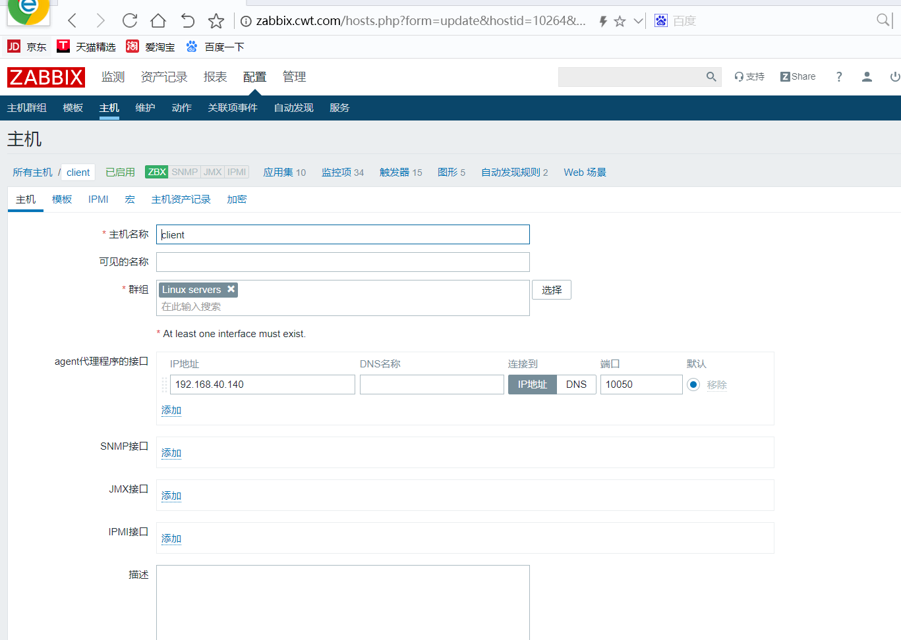
Task: Click the lightning speed-mode icon
Action: (603, 21)
